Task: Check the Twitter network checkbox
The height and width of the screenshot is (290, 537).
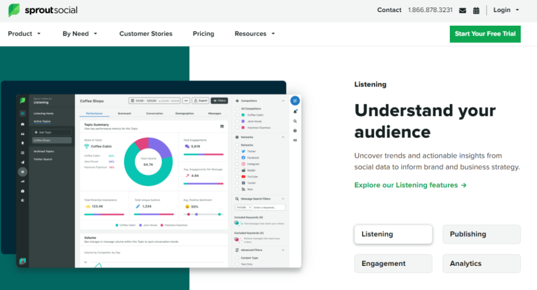Action: coord(238,151)
